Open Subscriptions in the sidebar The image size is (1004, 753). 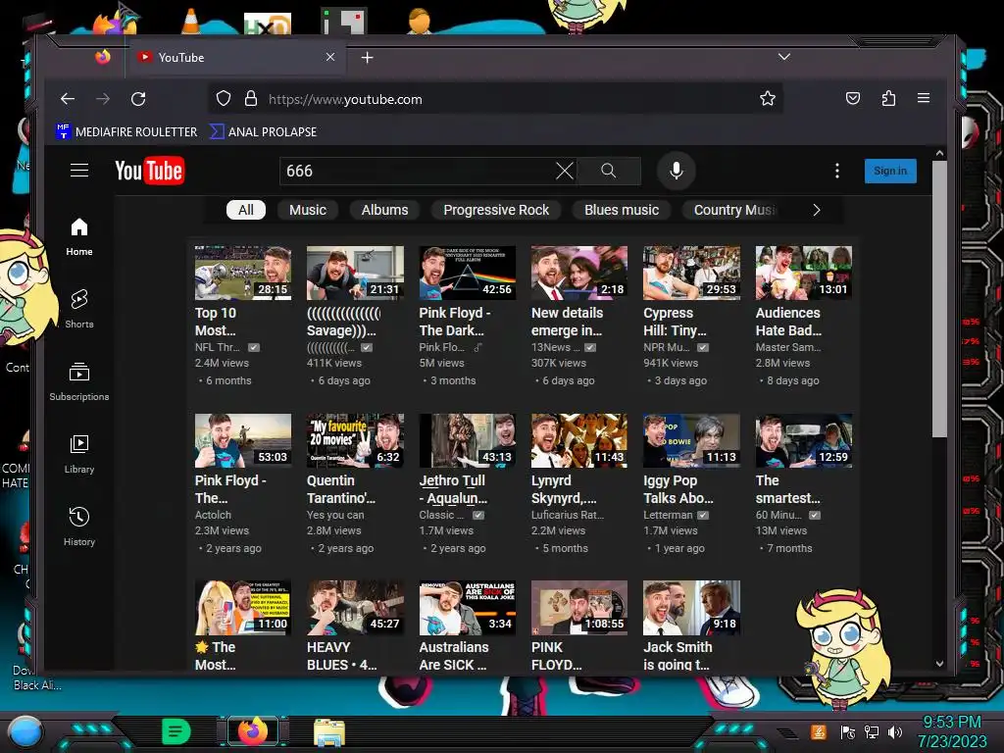[x=79, y=381]
